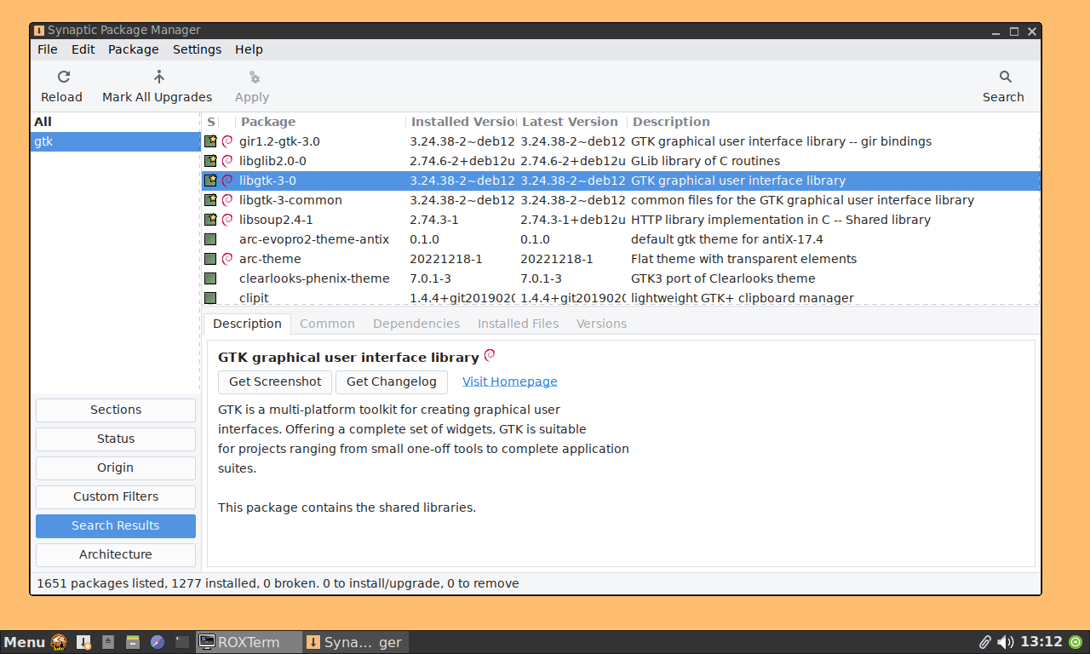Image resolution: width=1090 pixels, height=654 pixels.
Task: Follow the Visit Homepage link
Action: [x=510, y=381]
